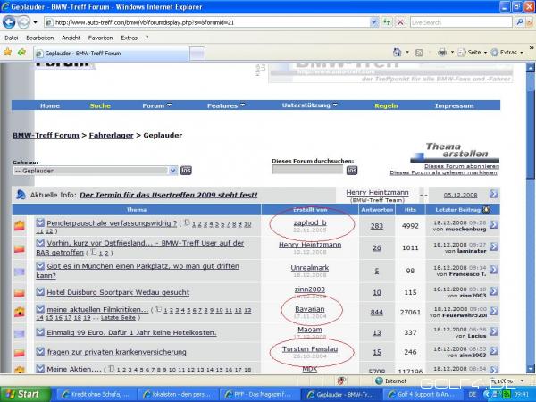Click the browser Back arrow button
This screenshot has width=536, height=402.
9,22
